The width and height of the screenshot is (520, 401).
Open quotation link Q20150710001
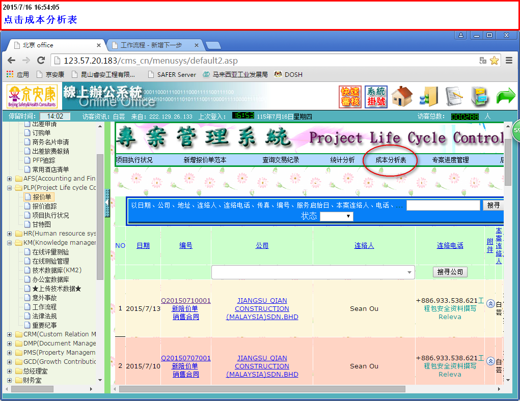(x=185, y=301)
